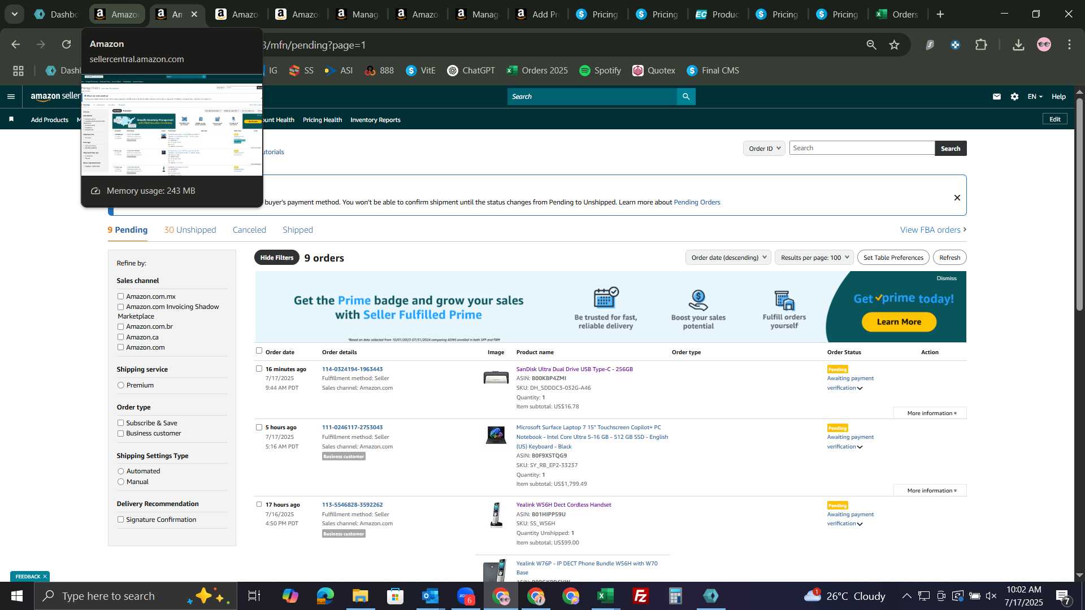Screen dimensions: 1085x610
Task: Select the Manual shipping settings radio
Action: (x=120, y=482)
